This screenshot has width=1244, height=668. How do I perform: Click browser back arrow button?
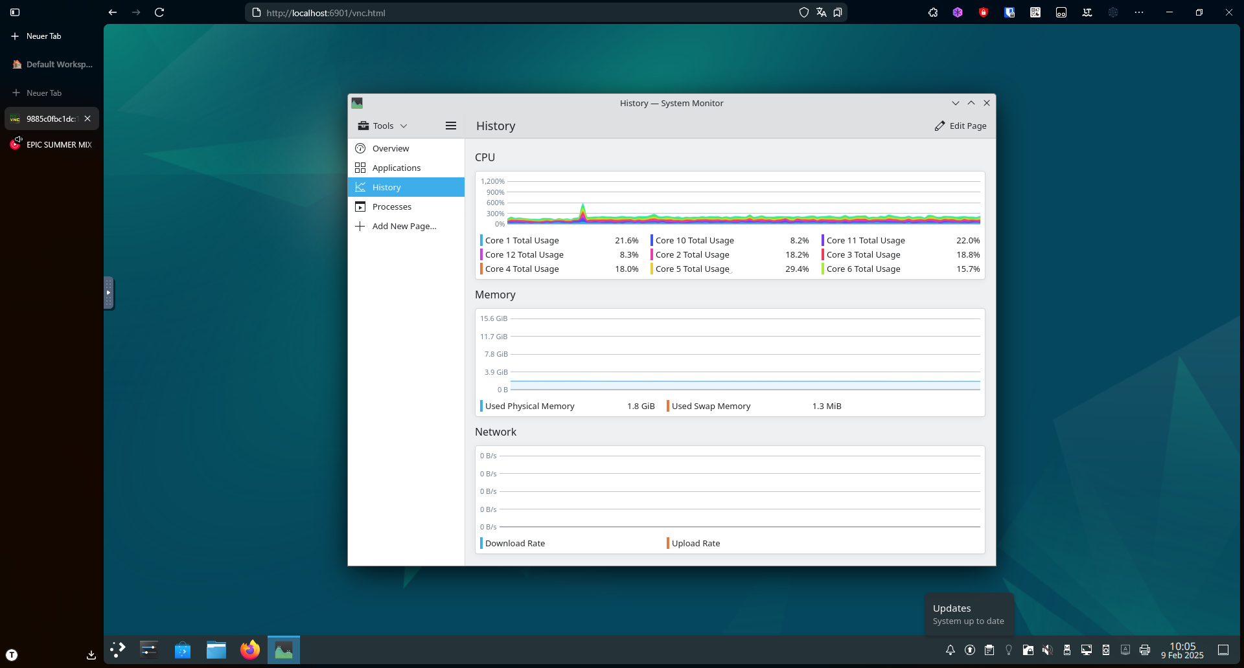tap(113, 12)
